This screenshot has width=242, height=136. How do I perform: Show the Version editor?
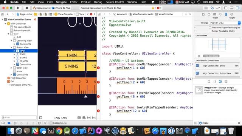tap(218, 8)
